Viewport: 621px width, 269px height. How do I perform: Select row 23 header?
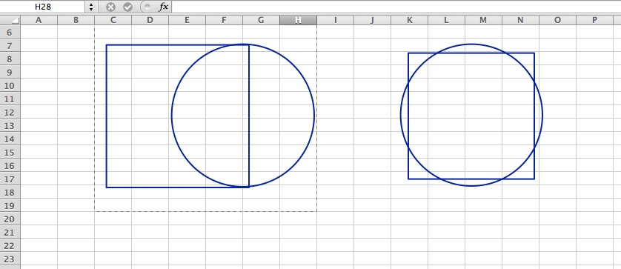(x=10, y=259)
